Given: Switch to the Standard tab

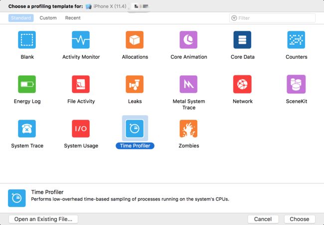Looking at the screenshot, I should 21,18.
